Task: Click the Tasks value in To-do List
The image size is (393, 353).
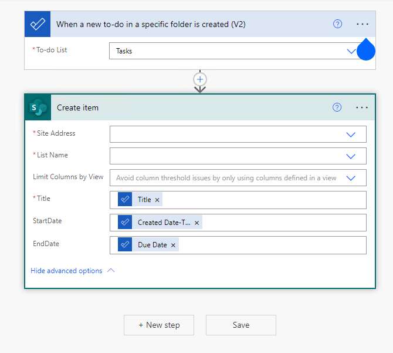Action: tap(124, 51)
